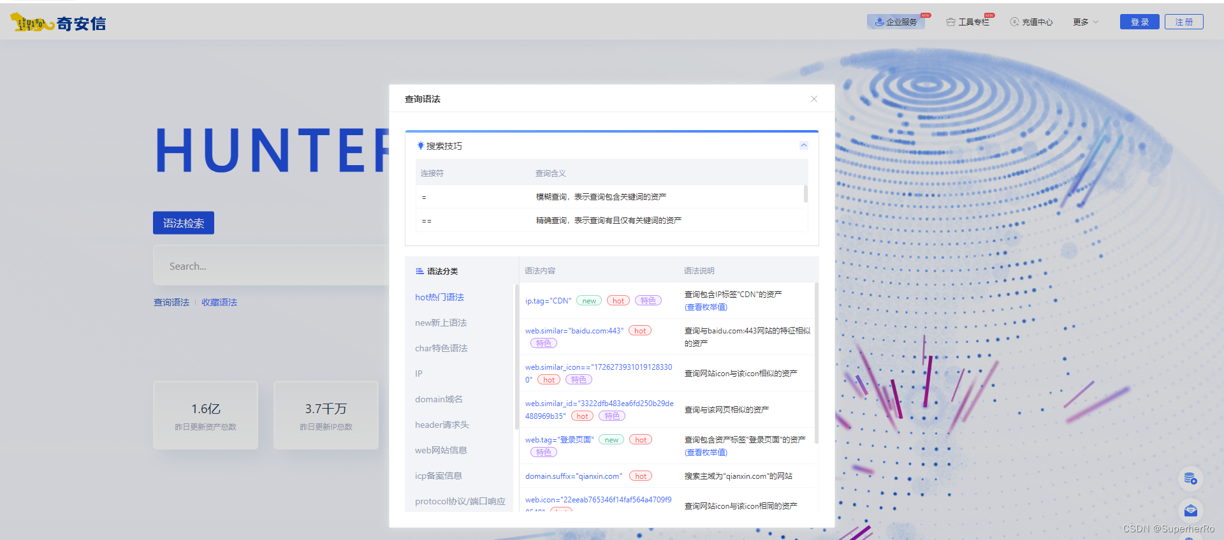Select domain域名 category
The height and width of the screenshot is (540, 1224).
439,399
